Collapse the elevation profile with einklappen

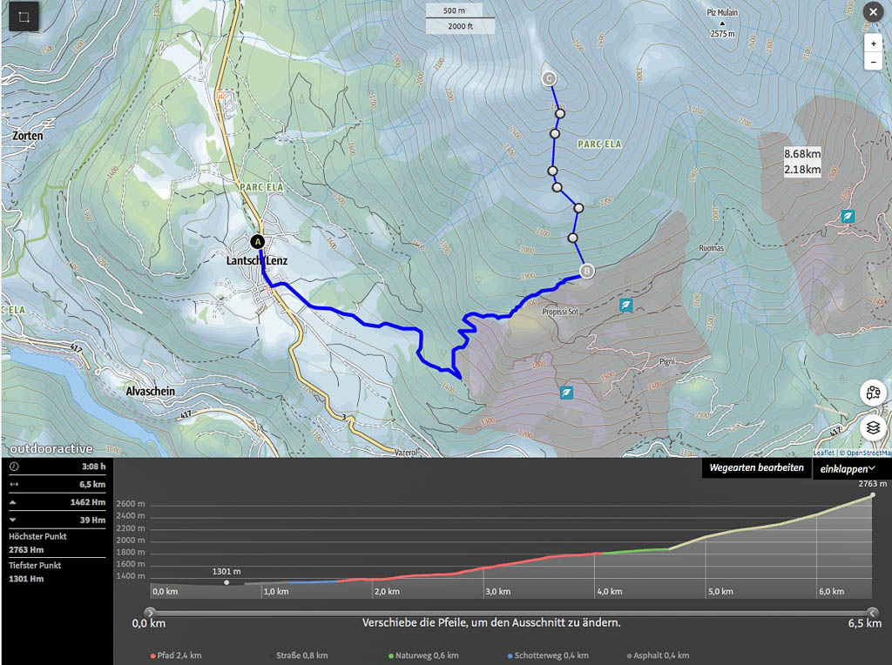coord(848,468)
